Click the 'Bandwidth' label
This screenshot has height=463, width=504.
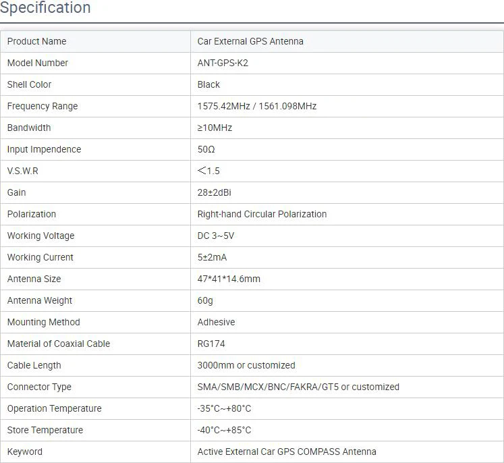[29, 128]
